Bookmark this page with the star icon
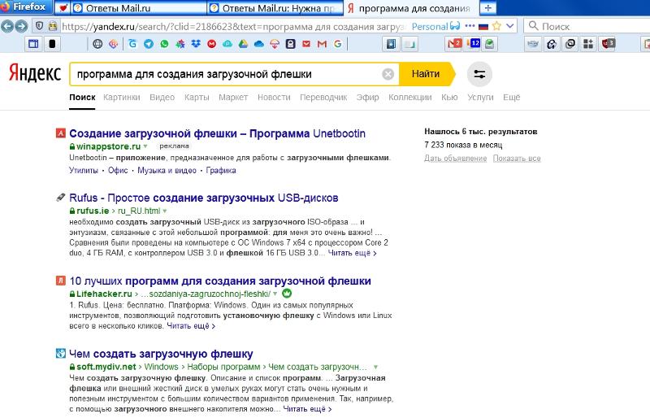This screenshot has width=650, height=418. click(x=496, y=26)
